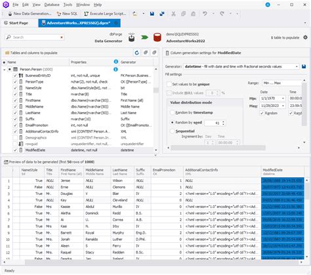Click the ModifiedDate preview column header
Screen dimensions: 311x275
[x=283, y=172]
